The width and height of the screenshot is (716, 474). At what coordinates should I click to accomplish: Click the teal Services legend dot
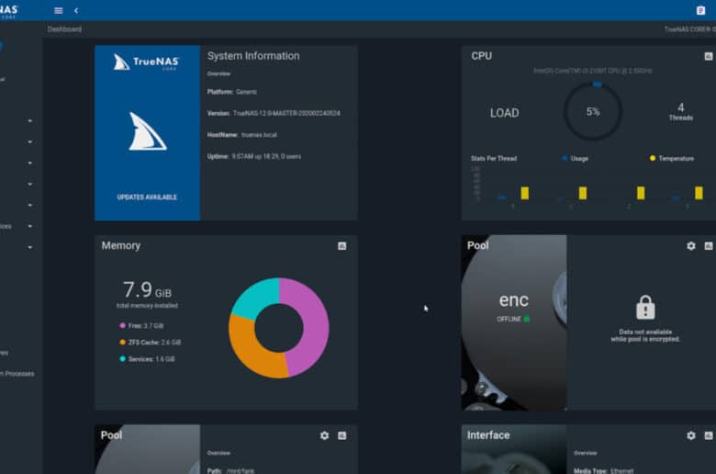[x=122, y=359]
